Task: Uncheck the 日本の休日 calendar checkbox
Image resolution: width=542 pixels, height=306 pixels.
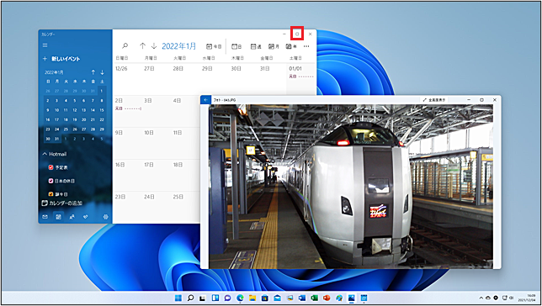Action: click(50, 181)
